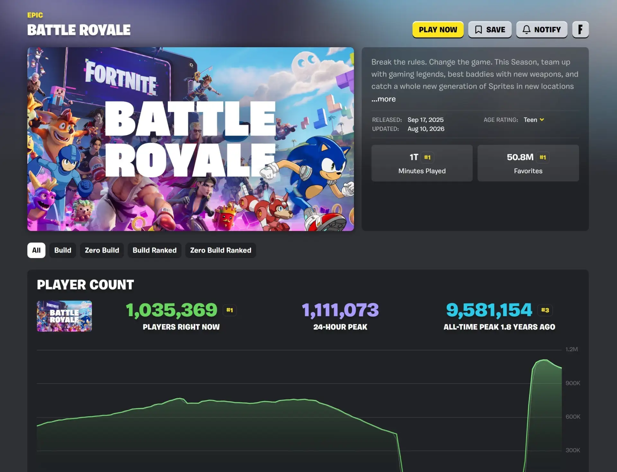
Task: Open the Favorites stat card
Action: point(528,163)
